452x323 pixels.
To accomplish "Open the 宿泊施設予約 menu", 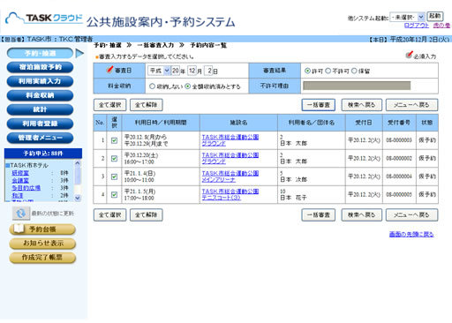I will 40,67.
